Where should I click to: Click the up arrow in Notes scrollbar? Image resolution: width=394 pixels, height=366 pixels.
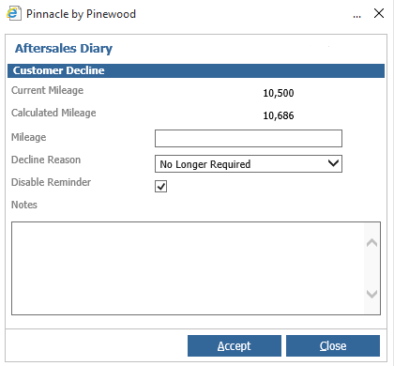pyautogui.click(x=371, y=243)
